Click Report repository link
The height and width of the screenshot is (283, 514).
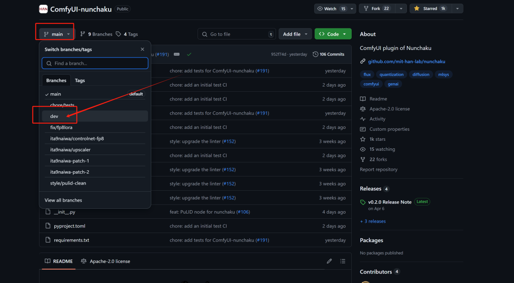click(x=379, y=169)
